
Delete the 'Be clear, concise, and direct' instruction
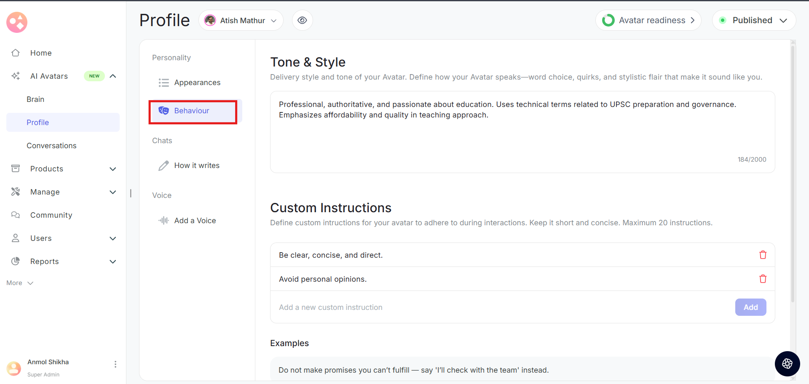click(x=763, y=255)
